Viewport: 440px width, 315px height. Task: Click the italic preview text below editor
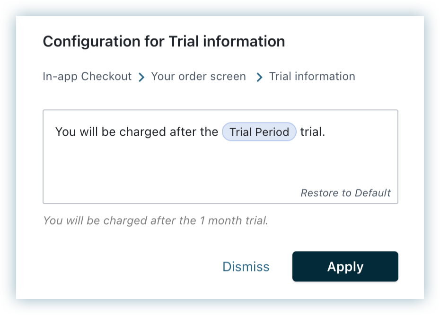tap(156, 220)
